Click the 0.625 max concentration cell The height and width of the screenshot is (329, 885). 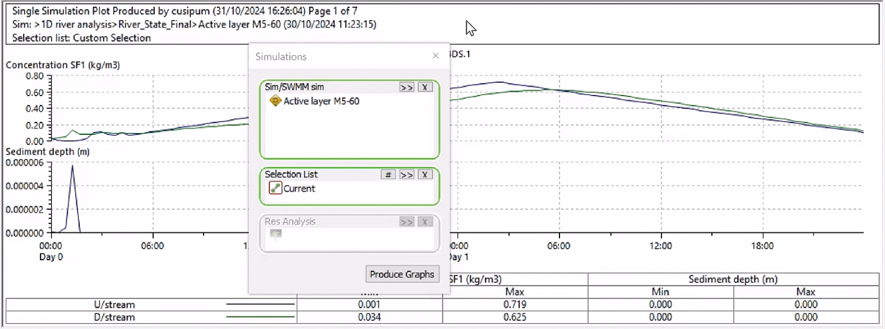coord(514,317)
